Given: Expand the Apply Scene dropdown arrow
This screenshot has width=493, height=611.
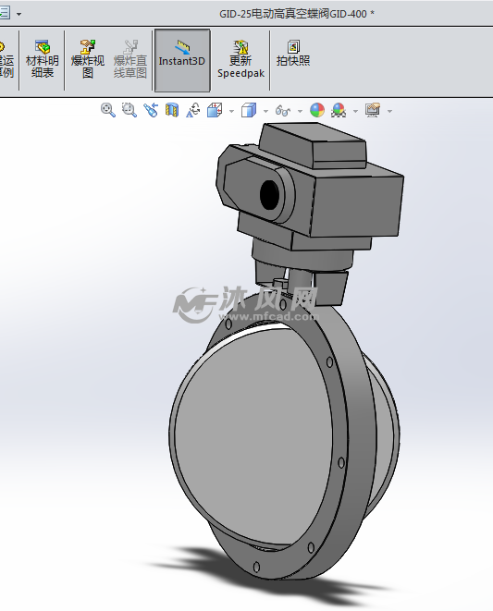Looking at the screenshot, I should 355,112.
